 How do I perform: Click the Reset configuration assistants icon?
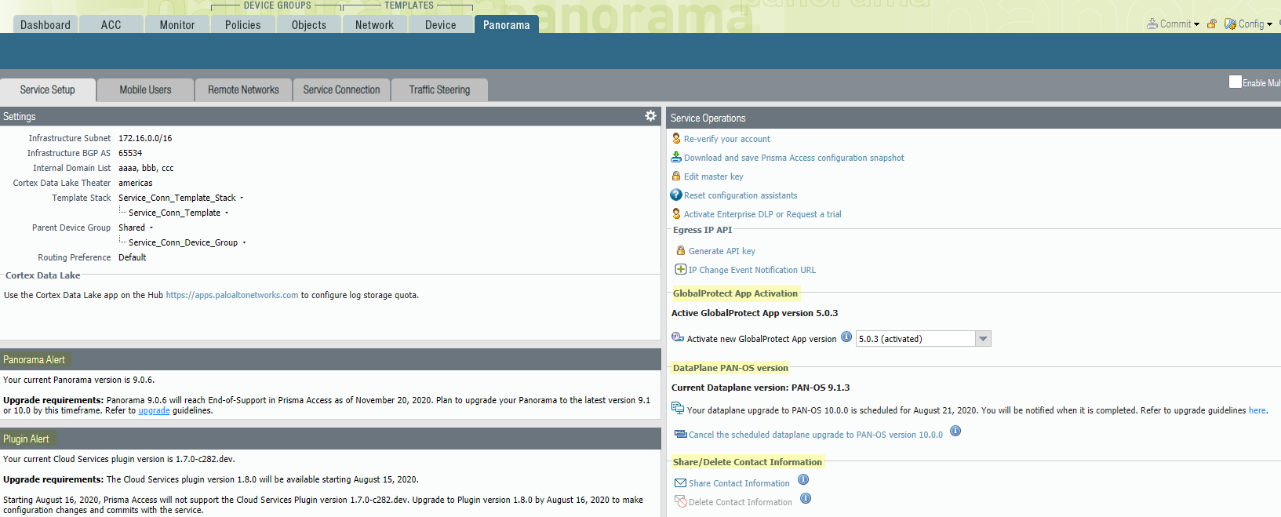[676, 195]
